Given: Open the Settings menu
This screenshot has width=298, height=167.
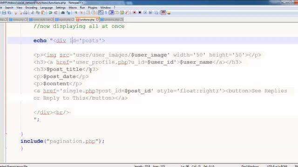Looking at the screenshot, I should coord(61,7).
